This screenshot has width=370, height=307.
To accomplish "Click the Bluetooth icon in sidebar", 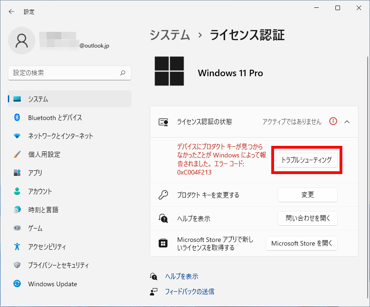I will 17,117.
